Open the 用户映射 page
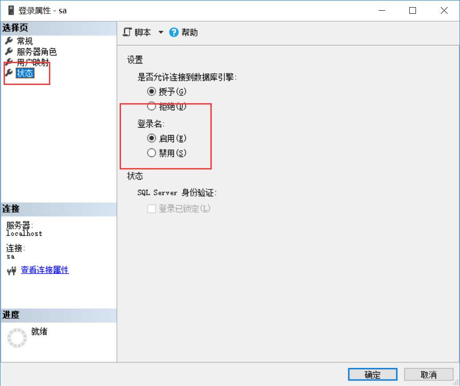460x386 pixels. coord(32,62)
